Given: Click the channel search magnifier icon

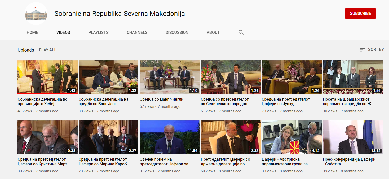Looking at the screenshot, I should (241, 32).
